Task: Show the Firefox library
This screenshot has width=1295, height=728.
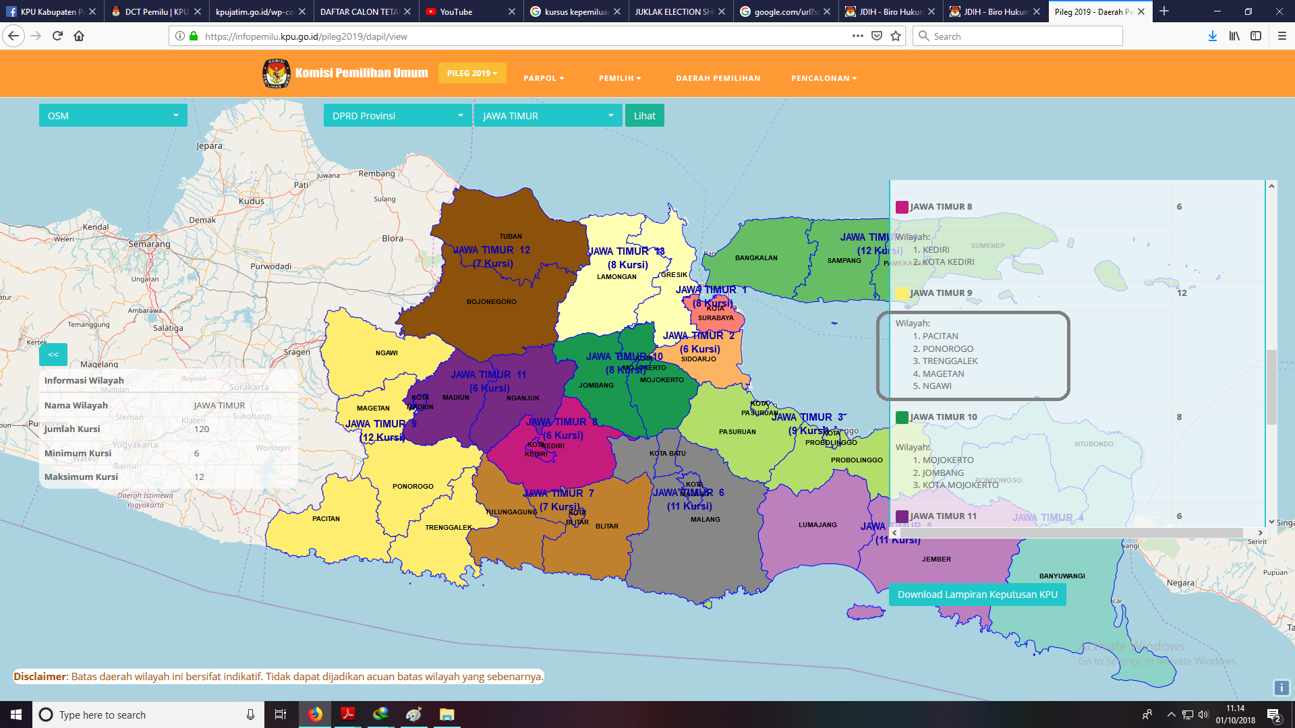Action: coord(1234,36)
